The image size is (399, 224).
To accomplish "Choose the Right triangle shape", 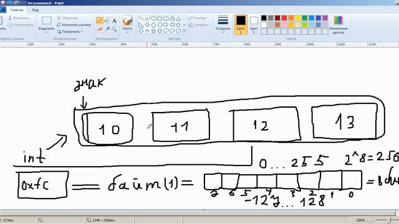I will [142, 25].
